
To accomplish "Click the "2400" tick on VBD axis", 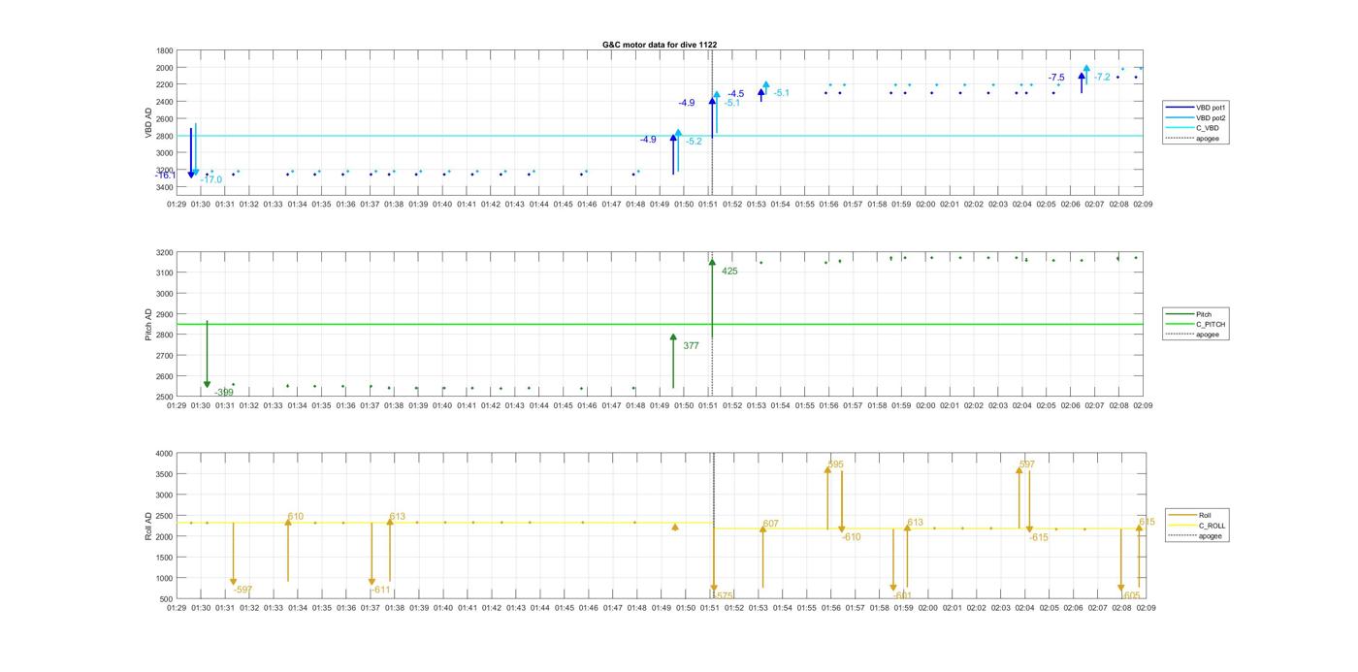I will pyautogui.click(x=165, y=102).
